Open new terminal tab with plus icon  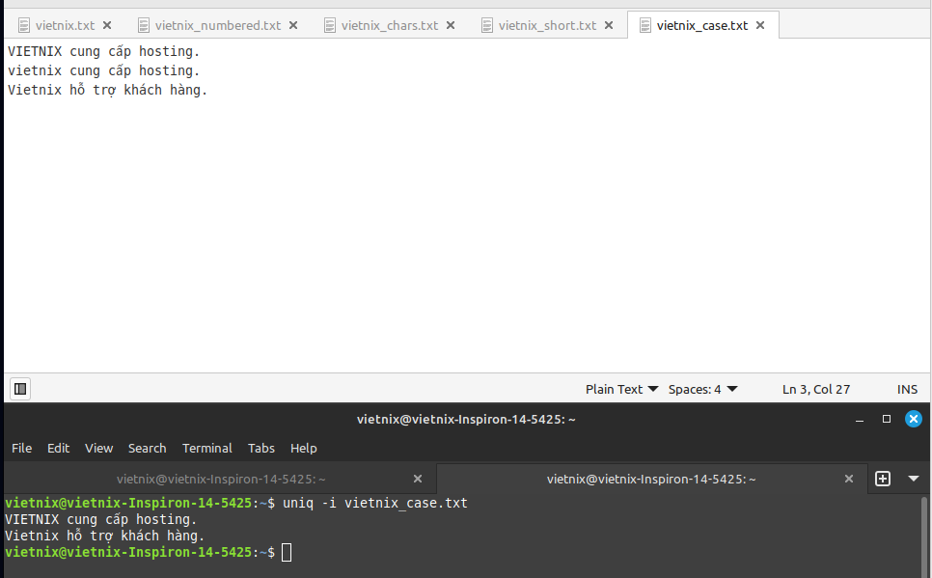[882, 479]
